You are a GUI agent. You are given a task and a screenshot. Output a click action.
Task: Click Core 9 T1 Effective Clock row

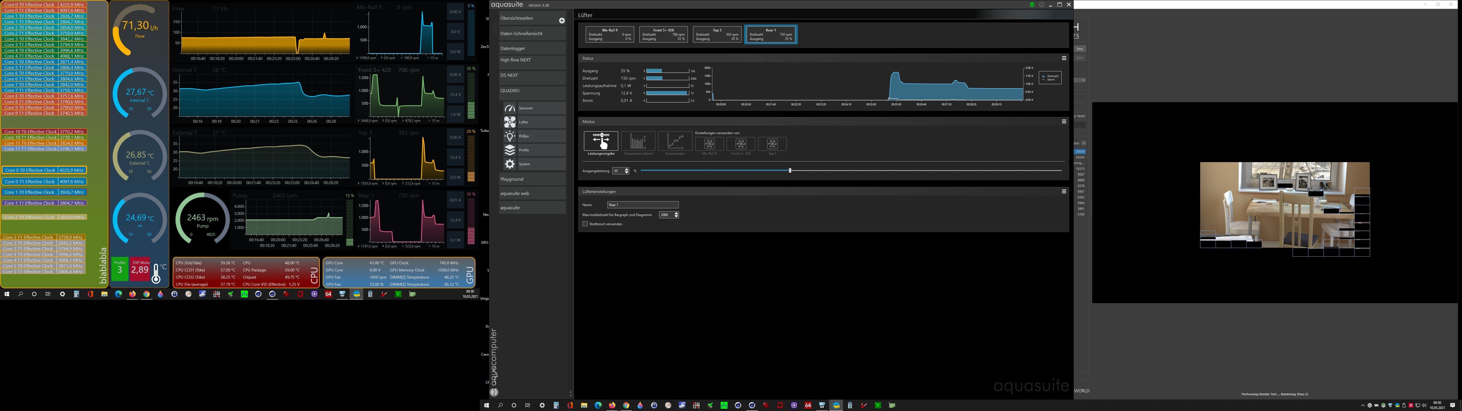(x=44, y=113)
